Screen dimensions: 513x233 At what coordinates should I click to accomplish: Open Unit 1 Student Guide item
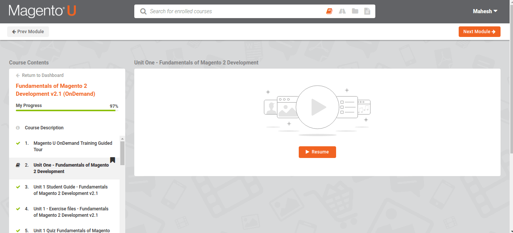click(x=70, y=190)
